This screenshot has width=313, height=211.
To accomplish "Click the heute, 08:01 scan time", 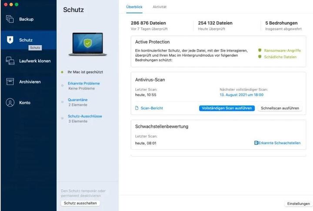I will click(x=146, y=143).
